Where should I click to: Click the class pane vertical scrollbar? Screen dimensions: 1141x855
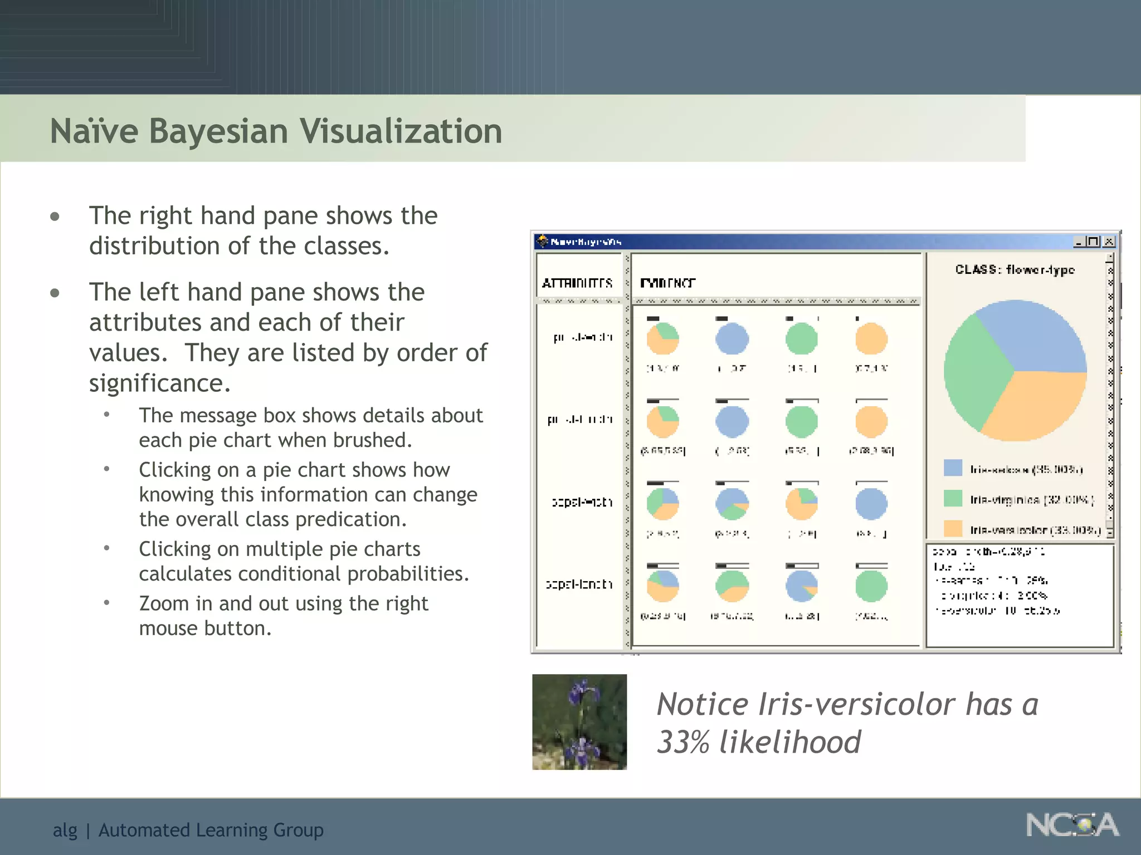(1110, 390)
